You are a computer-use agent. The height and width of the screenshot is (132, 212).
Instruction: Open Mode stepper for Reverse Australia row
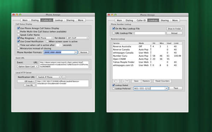coord(151,46)
